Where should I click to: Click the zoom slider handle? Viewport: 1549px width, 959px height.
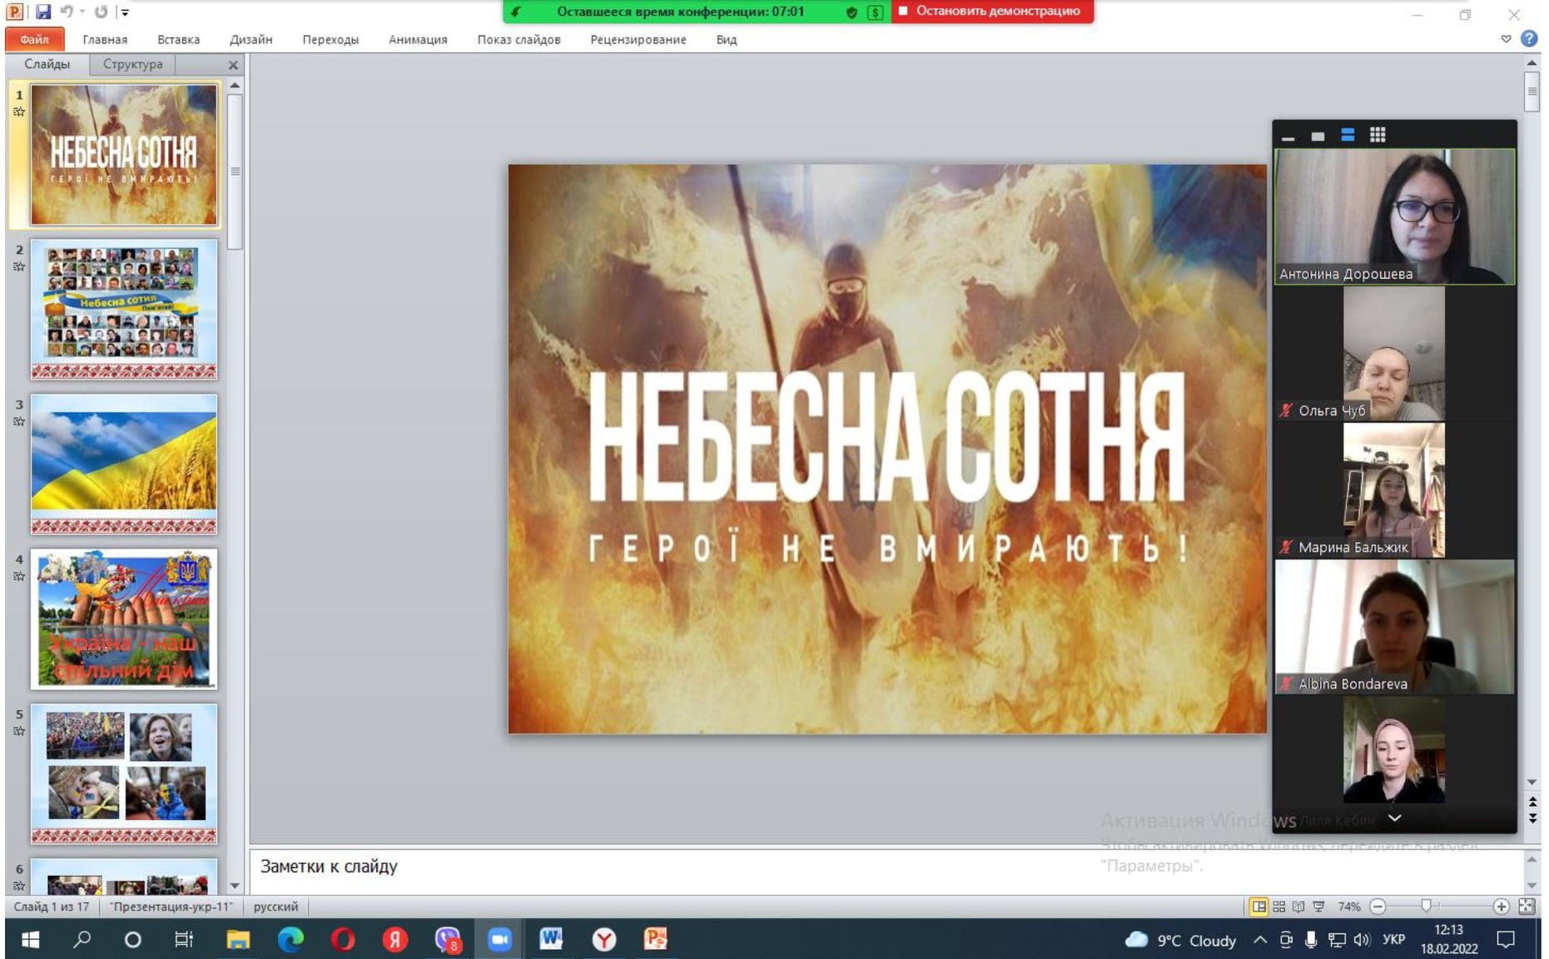click(1426, 907)
